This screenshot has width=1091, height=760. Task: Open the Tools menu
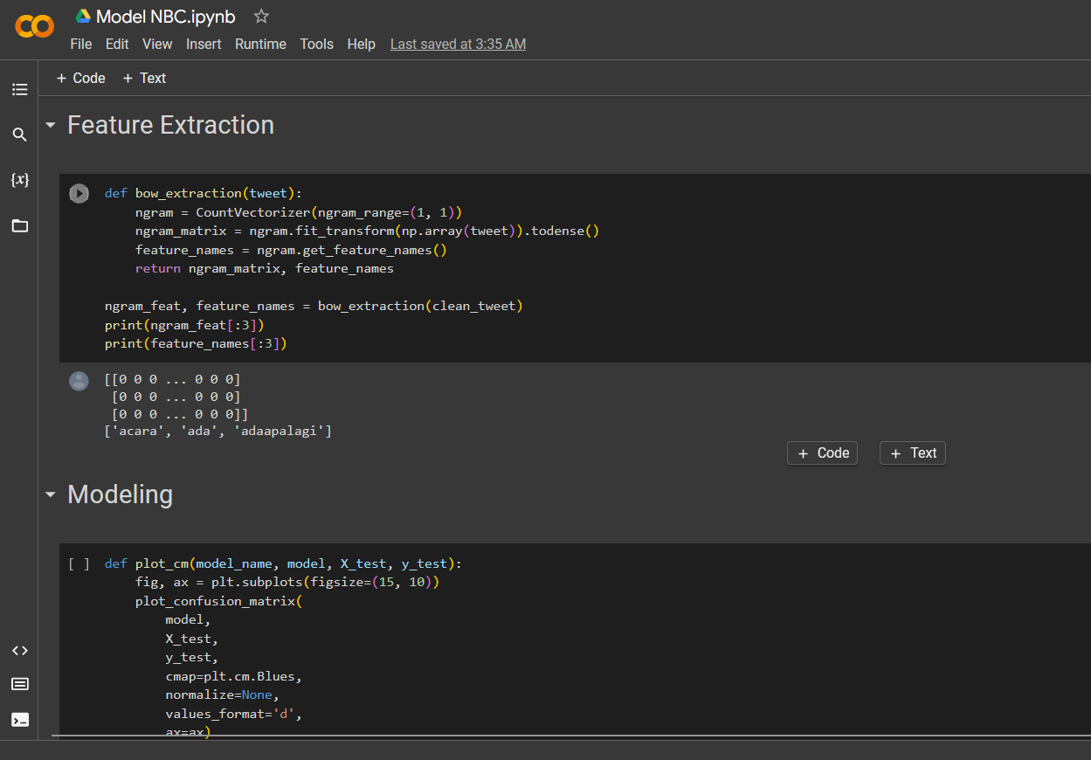pyautogui.click(x=316, y=44)
